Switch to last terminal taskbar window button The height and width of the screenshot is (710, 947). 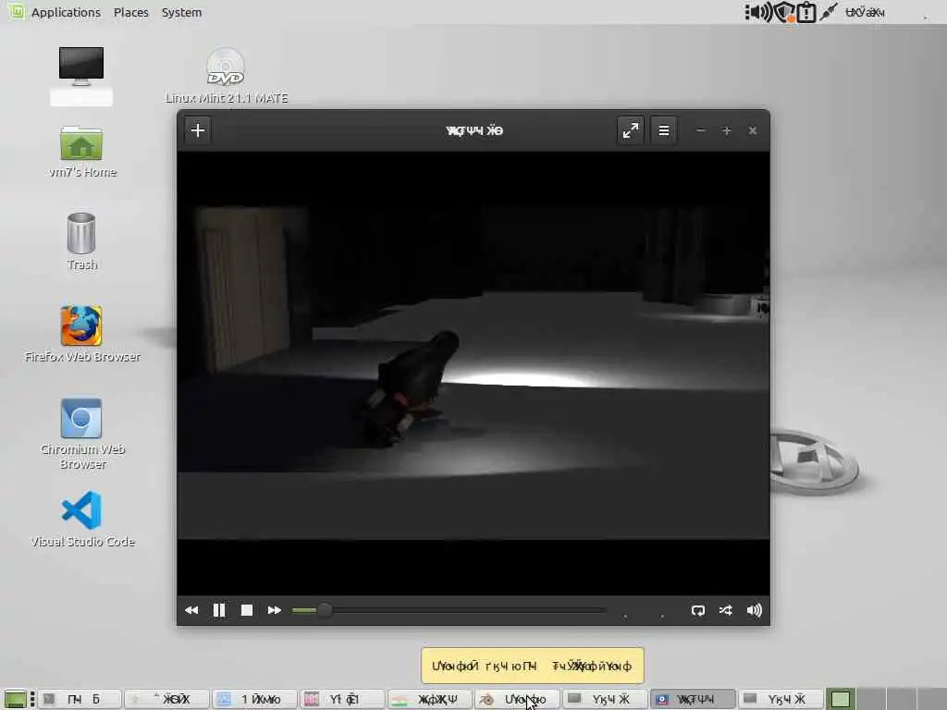click(781, 699)
